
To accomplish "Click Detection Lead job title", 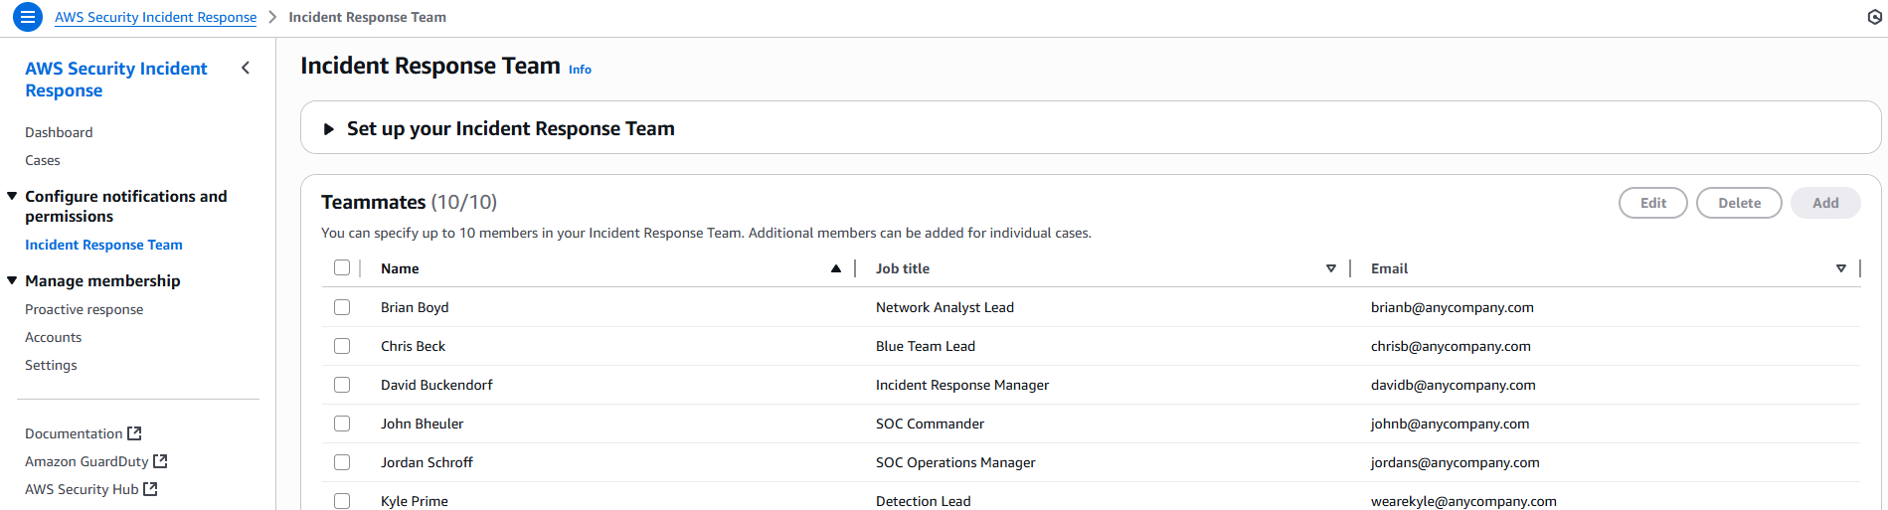I will (923, 501).
